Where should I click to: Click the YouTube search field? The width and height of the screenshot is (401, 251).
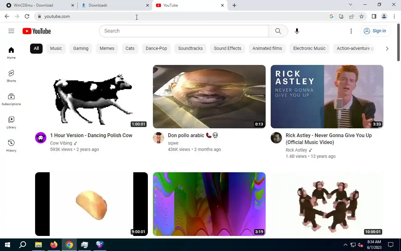(x=184, y=31)
